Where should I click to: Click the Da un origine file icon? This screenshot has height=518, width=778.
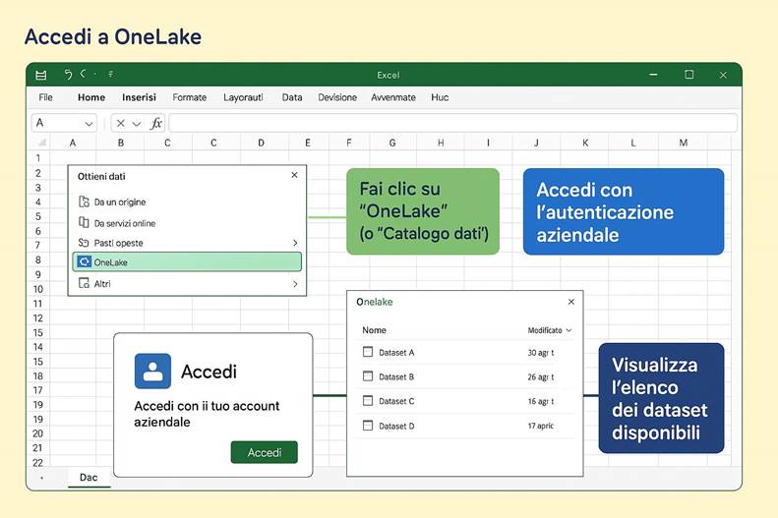coord(84,201)
